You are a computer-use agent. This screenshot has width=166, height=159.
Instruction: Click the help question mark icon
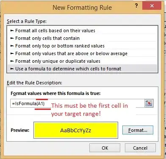[136, 6]
